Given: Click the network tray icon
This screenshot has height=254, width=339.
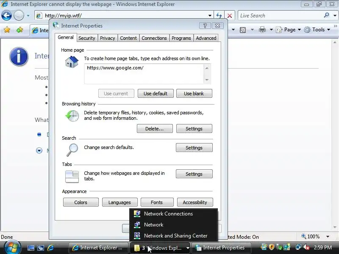Looking at the screenshot, I should (x=298, y=247).
